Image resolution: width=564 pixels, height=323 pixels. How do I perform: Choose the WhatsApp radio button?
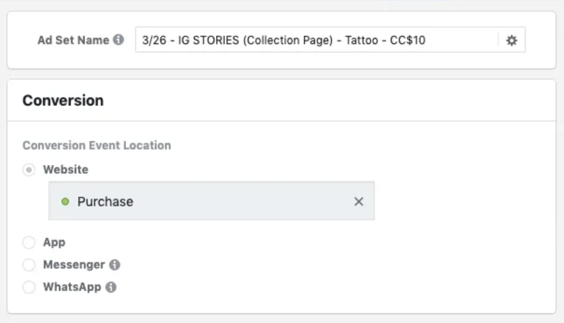pyautogui.click(x=29, y=287)
